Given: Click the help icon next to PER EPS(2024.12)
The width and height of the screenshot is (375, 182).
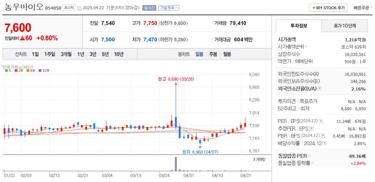Looking at the screenshot, I should [321, 121].
